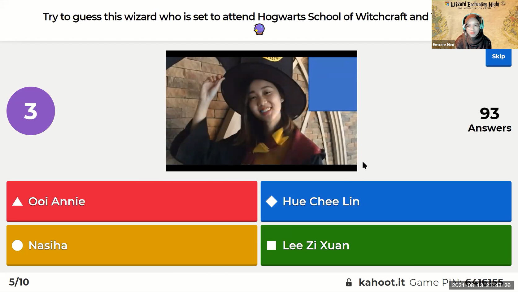Viewport: 518px width, 292px height.
Task: Click the kahoot.it join address
Action: pos(381,282)
